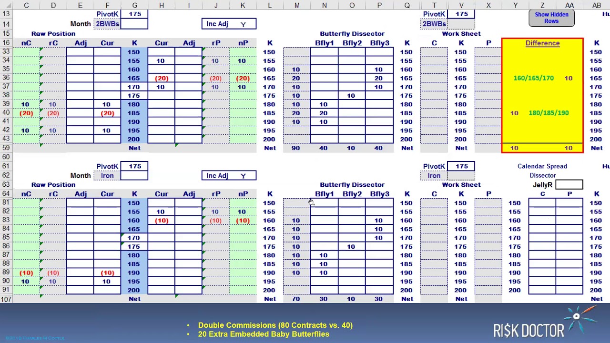Click cell Y40 containing 10 in Difference box
The image size is (610, 343).
pyautogui.click(x=514, y=113)
